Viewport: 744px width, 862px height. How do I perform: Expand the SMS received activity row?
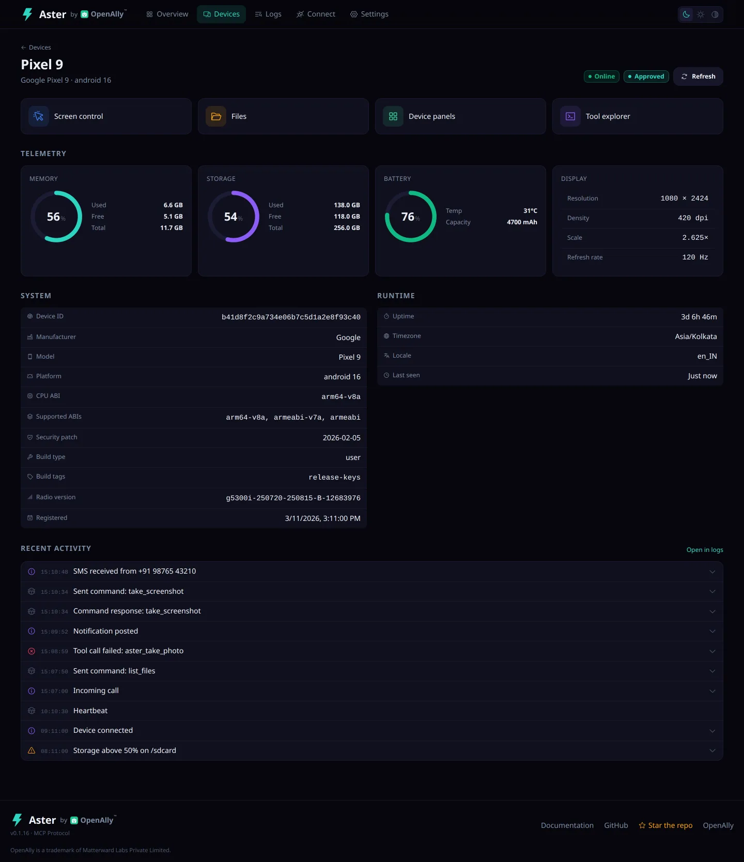click(372, 572)
